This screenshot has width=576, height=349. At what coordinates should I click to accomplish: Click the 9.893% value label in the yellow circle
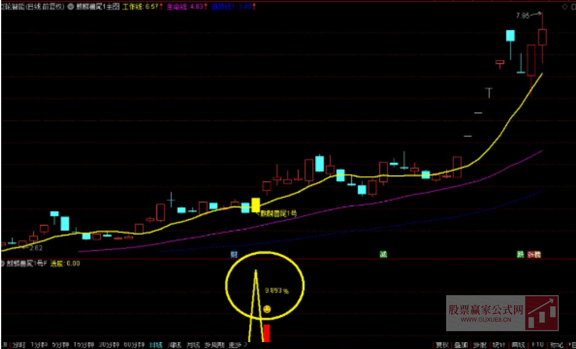277,290
